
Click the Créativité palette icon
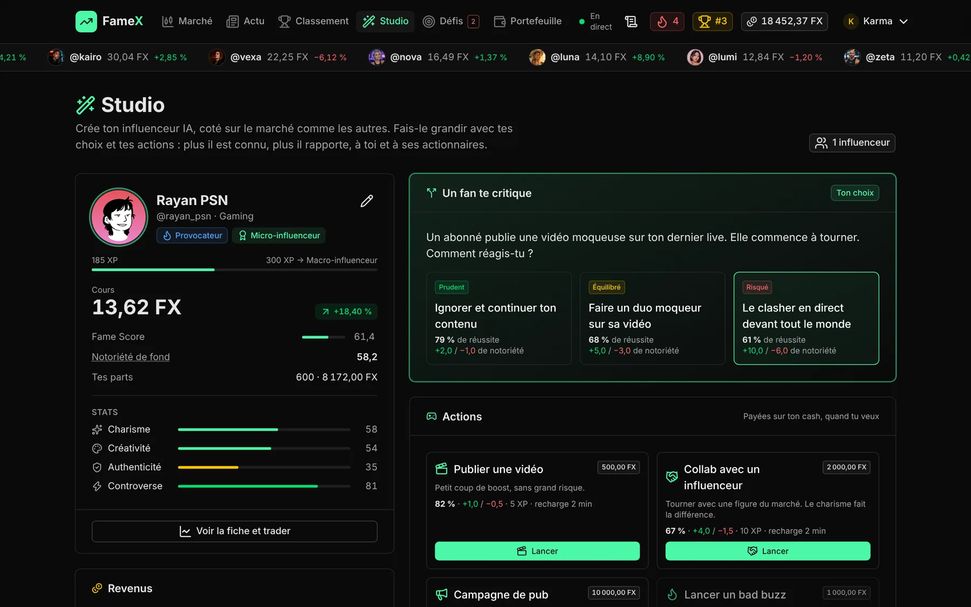pyautogui.click(x=97, y=448)
